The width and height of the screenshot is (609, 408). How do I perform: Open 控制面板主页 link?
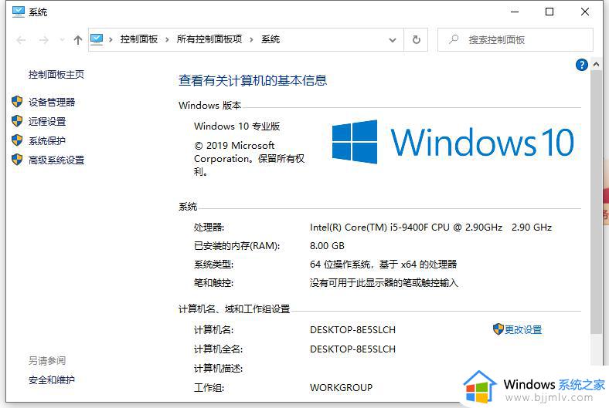(x=56, y=74)
